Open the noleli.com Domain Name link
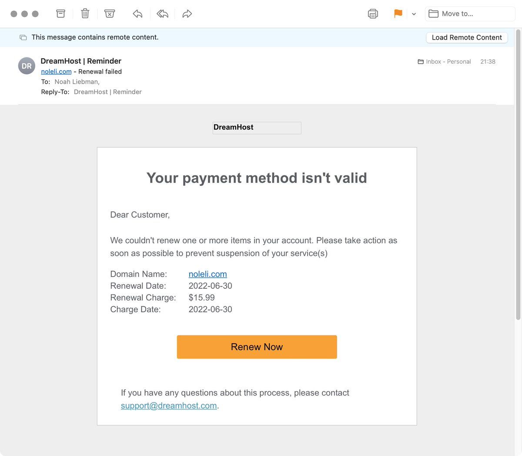This screenshot has width=522, height=456. [207, 274]
